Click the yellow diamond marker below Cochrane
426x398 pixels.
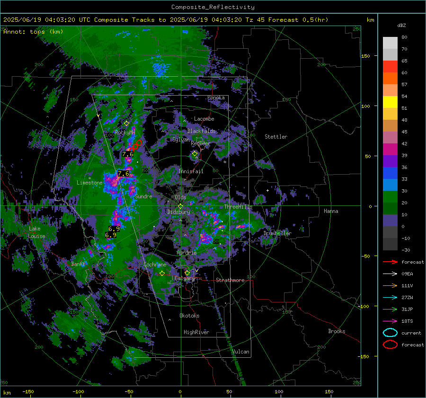pyautogui.click(x=162, y=274)
